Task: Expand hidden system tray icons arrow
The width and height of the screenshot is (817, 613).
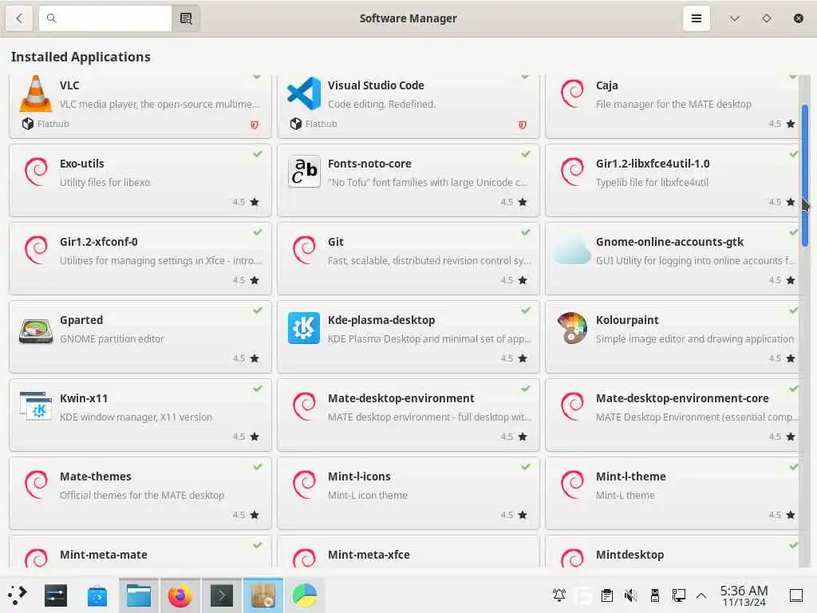Action: coord(701,595)
